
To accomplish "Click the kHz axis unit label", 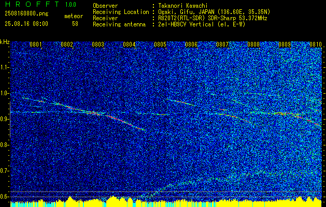I will (x=5, y=42).
